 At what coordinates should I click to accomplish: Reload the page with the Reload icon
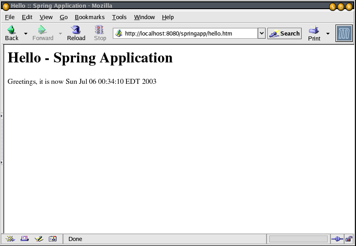pyautogui.click(x=76, y=30)
